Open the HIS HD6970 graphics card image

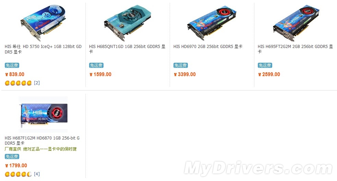[x=212, y=23]
